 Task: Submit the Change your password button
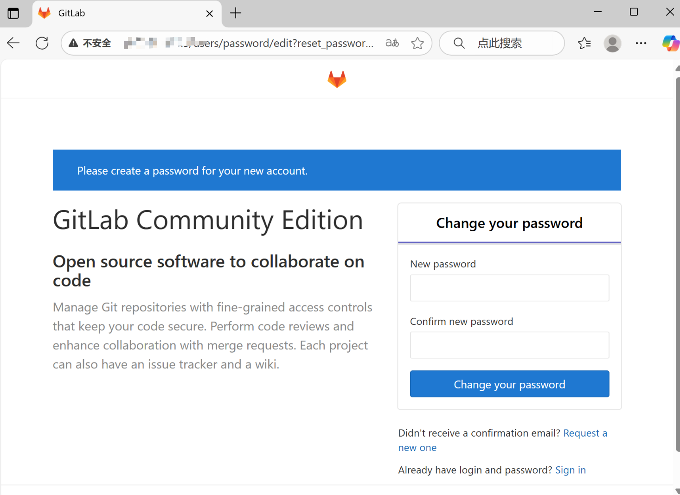509,384
